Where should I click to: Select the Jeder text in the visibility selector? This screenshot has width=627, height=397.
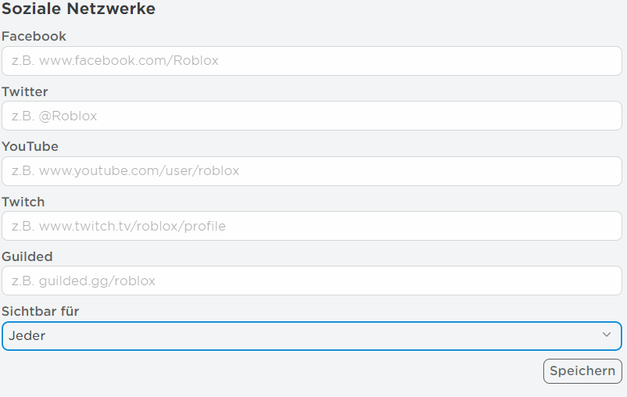tap(27, 335)
